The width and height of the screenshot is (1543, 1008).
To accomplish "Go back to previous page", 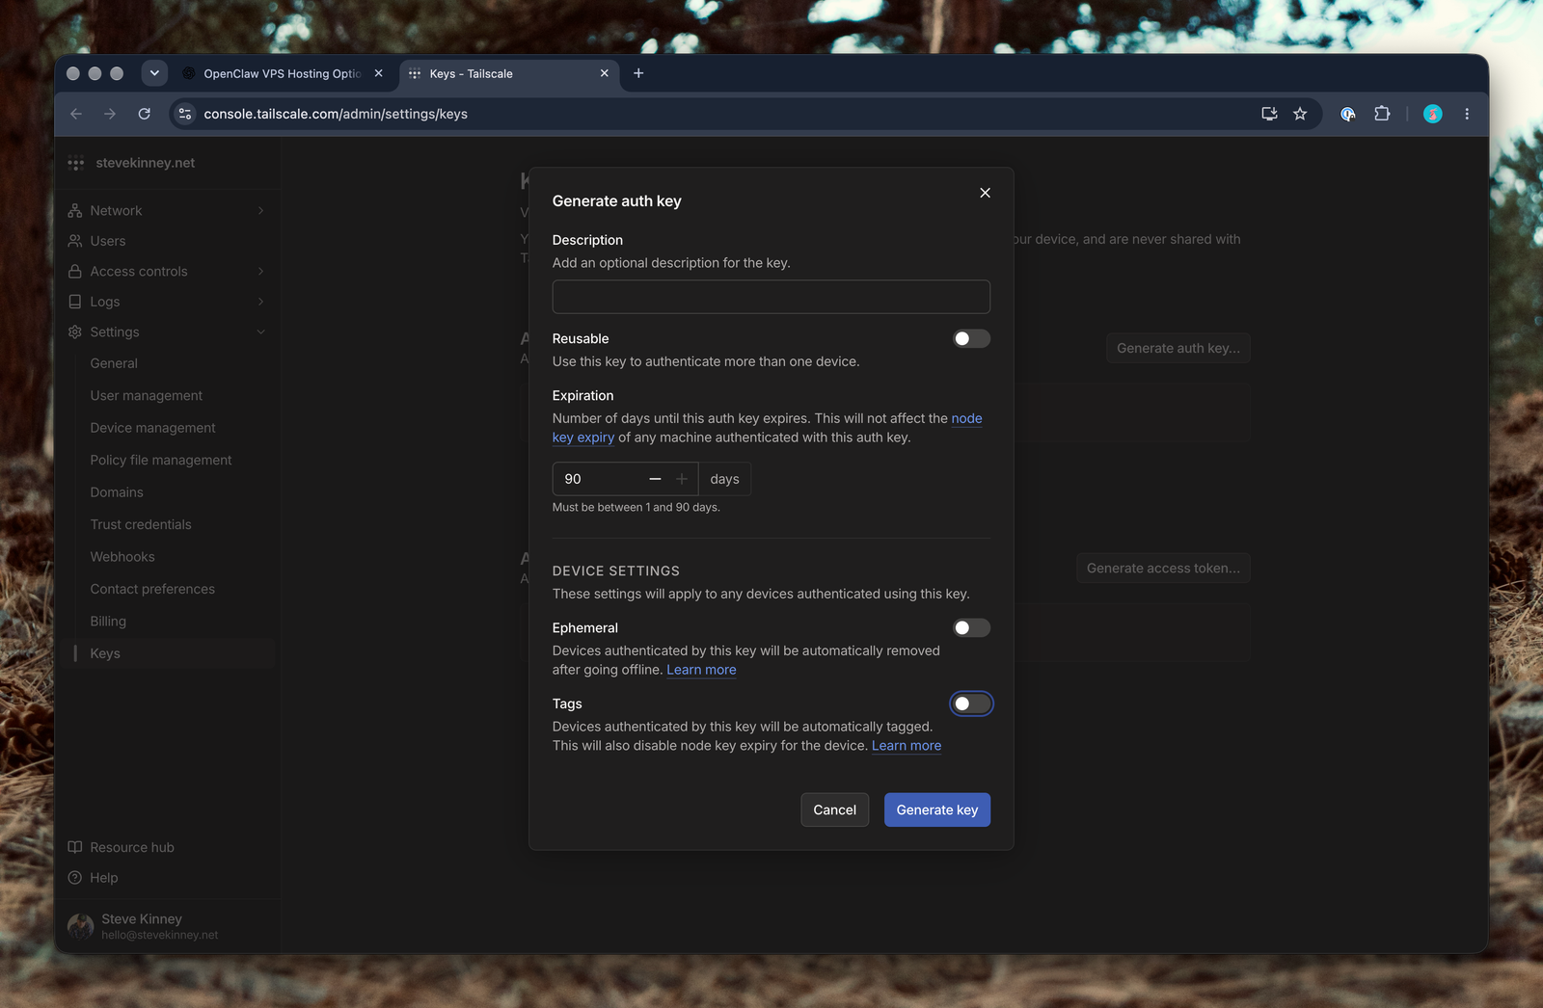I will click(76, 114).
